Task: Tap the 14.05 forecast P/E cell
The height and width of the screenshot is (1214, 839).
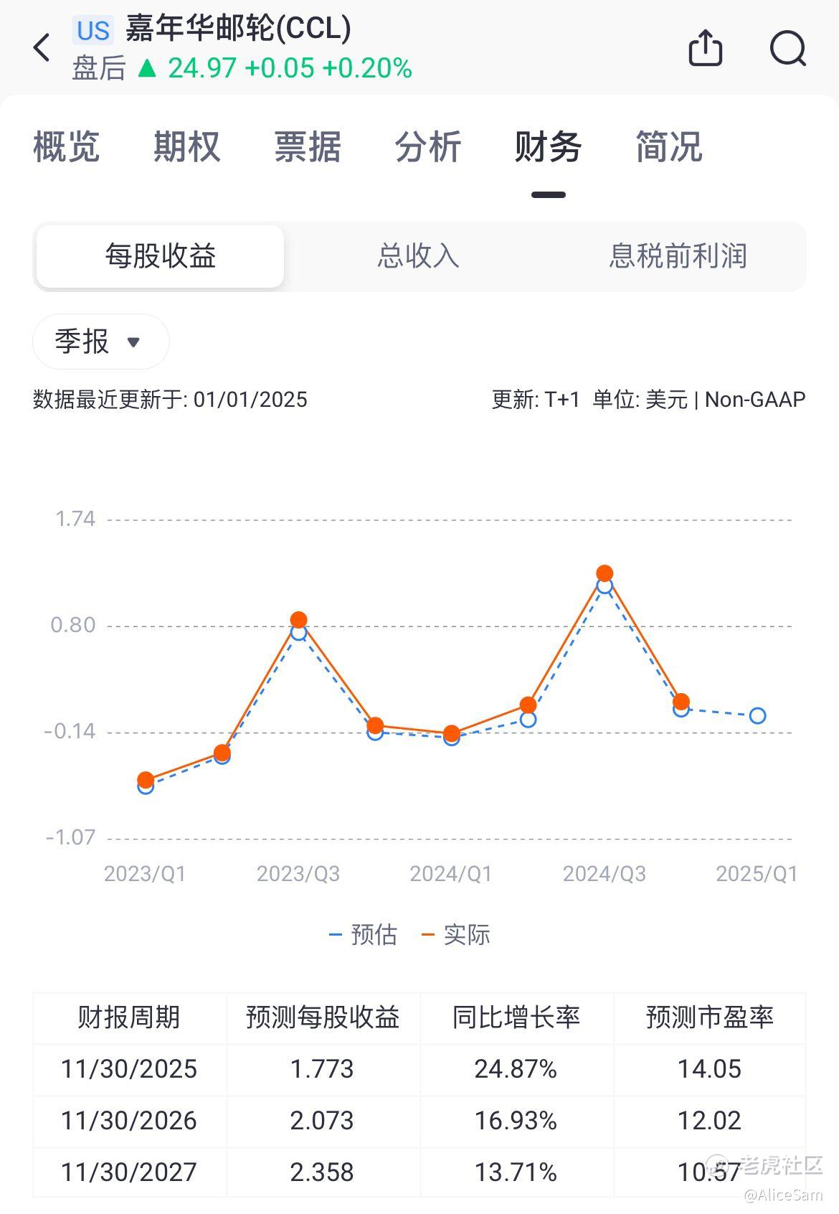Action: pos(709,1069)
